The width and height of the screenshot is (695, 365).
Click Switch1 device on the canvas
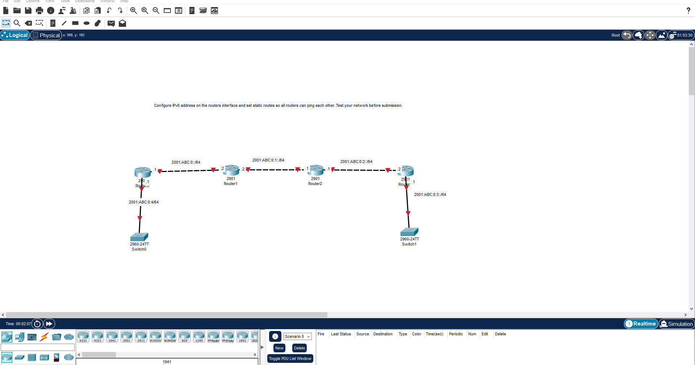409,232
